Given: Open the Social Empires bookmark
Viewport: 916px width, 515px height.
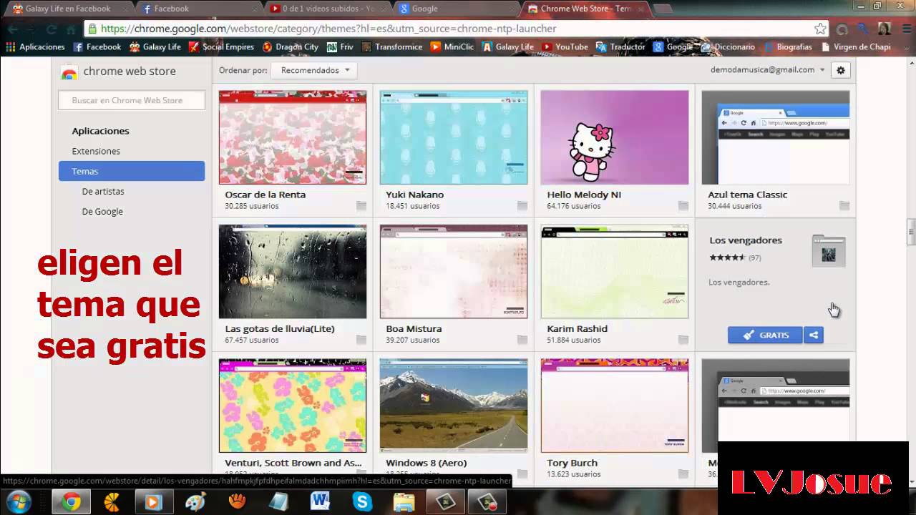Looking at the screenshot, I should 221,47.
